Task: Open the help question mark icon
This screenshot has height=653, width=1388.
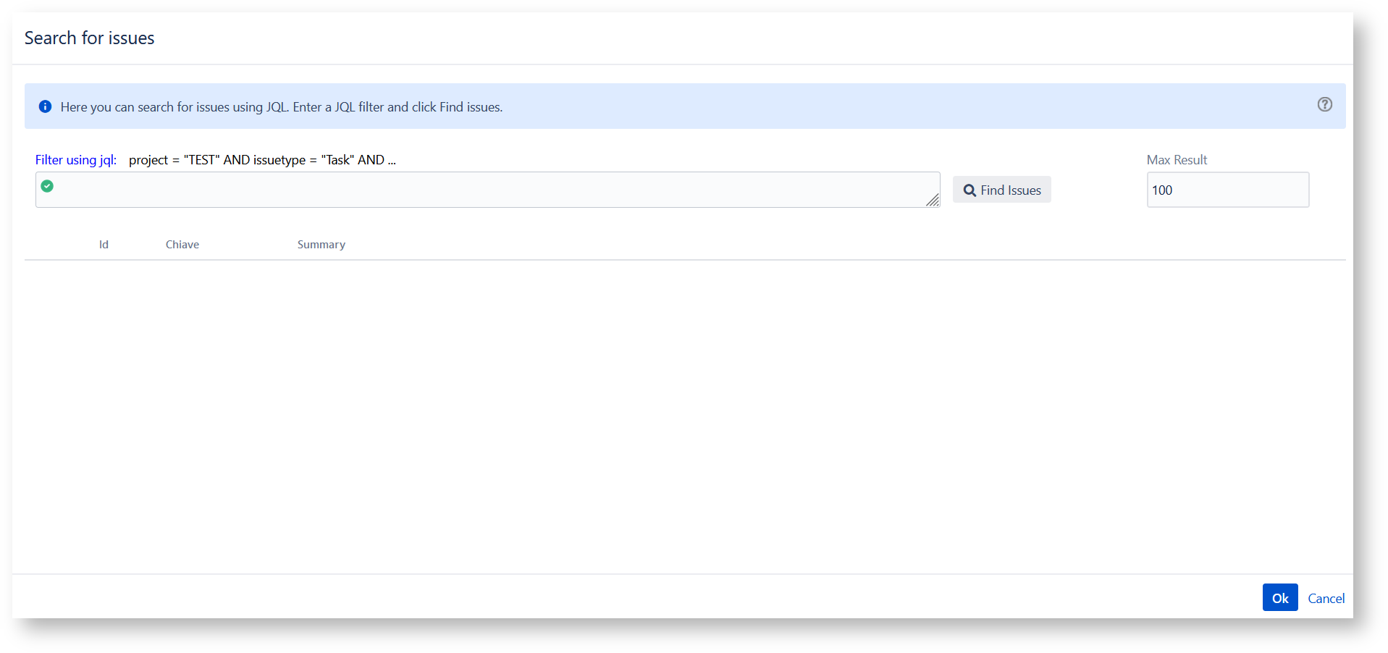Action: [1324, 105]
